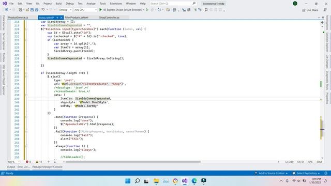
Task: Open the Debug configuration dropdown
Action: coord(65,10)
